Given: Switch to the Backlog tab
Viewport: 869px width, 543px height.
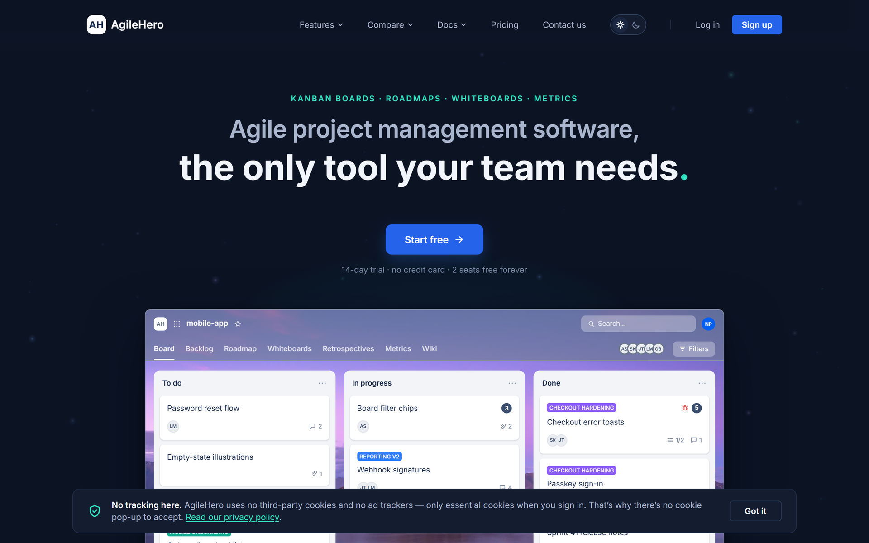Looking at the screenshot, I should coord(199,349).
